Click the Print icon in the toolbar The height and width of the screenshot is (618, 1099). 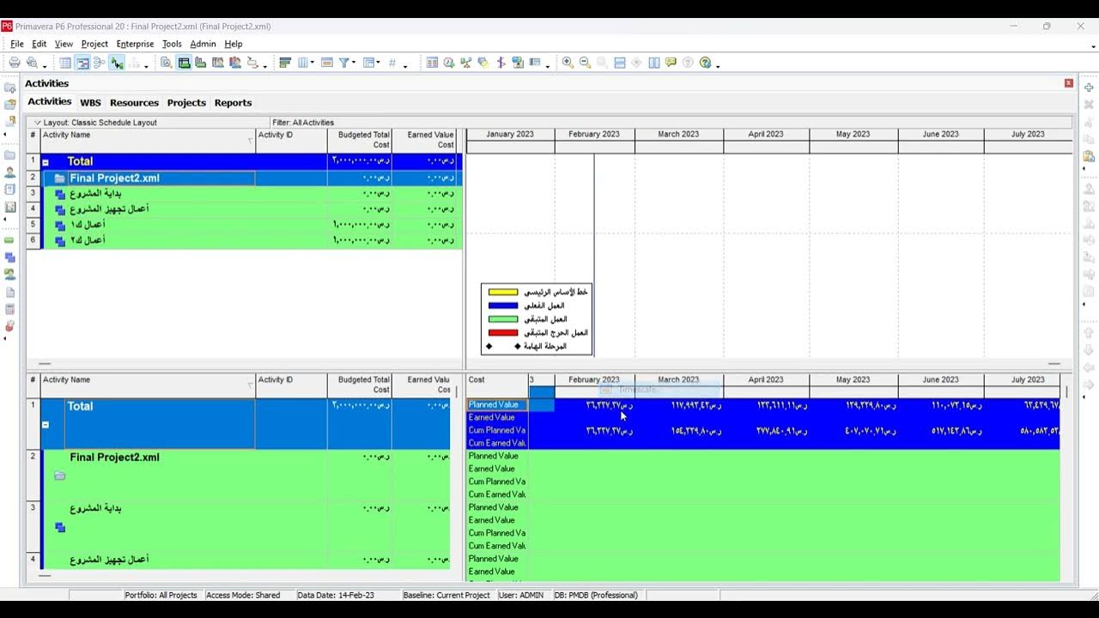[15, 63]
